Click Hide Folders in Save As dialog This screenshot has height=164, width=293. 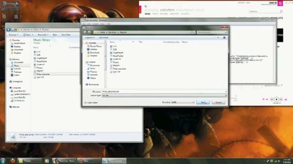pos(91,102)
